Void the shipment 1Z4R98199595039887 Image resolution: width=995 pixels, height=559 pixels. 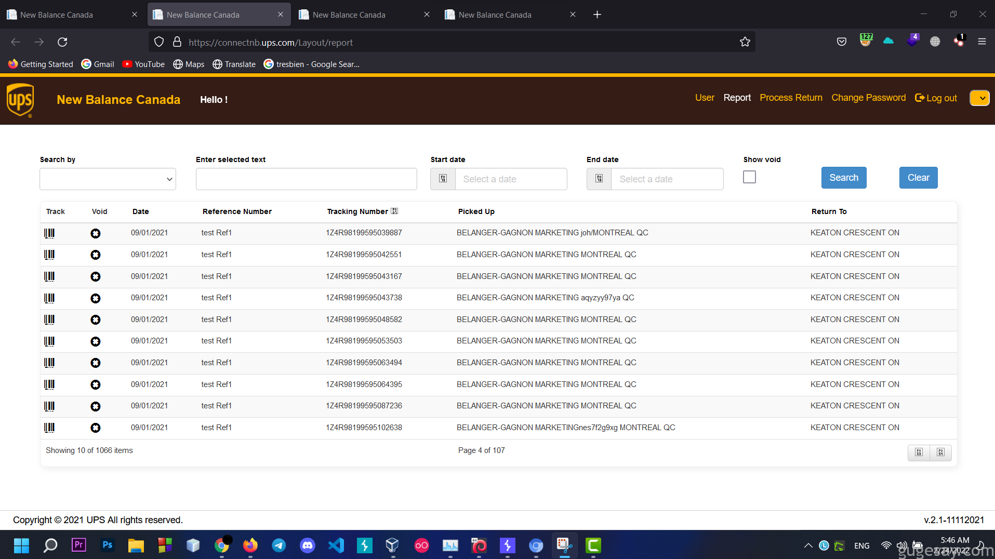tap(96, 233)
